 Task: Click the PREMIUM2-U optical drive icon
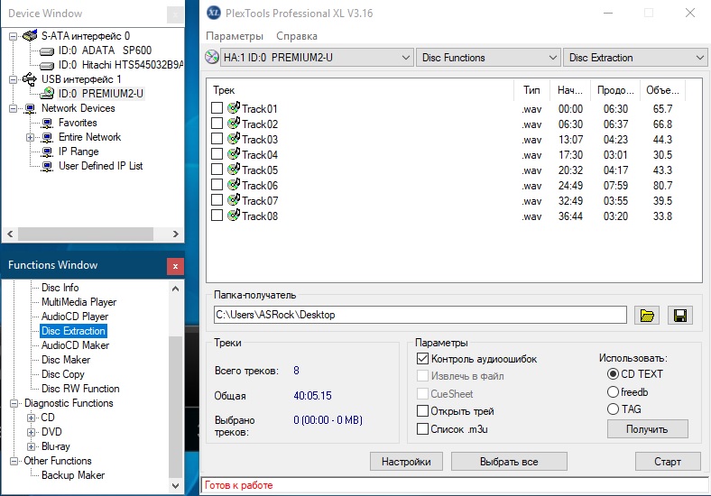47,94
